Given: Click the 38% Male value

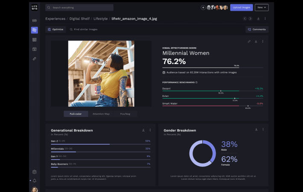Looking at the screenshot, I should click(229, 144).
